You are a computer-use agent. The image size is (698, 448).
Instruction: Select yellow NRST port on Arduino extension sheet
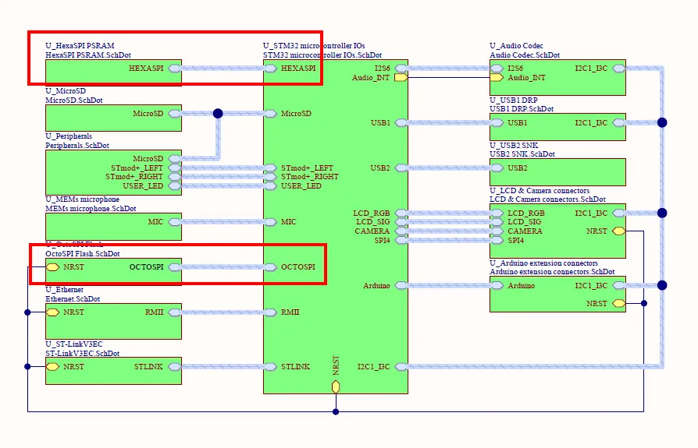click(x=619, y=303)
